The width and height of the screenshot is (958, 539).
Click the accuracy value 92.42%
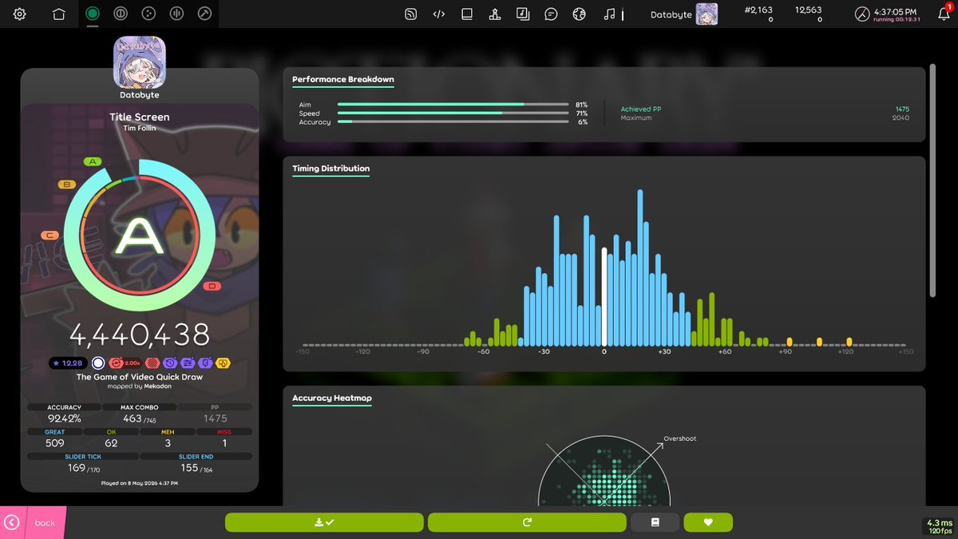click(64, 418)
